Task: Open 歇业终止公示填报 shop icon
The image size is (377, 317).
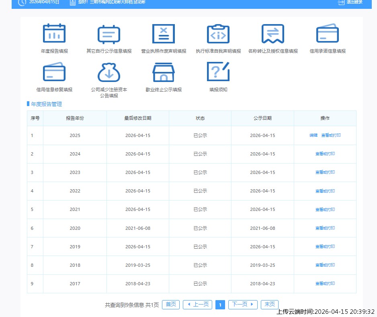Action: coord(164,72)
